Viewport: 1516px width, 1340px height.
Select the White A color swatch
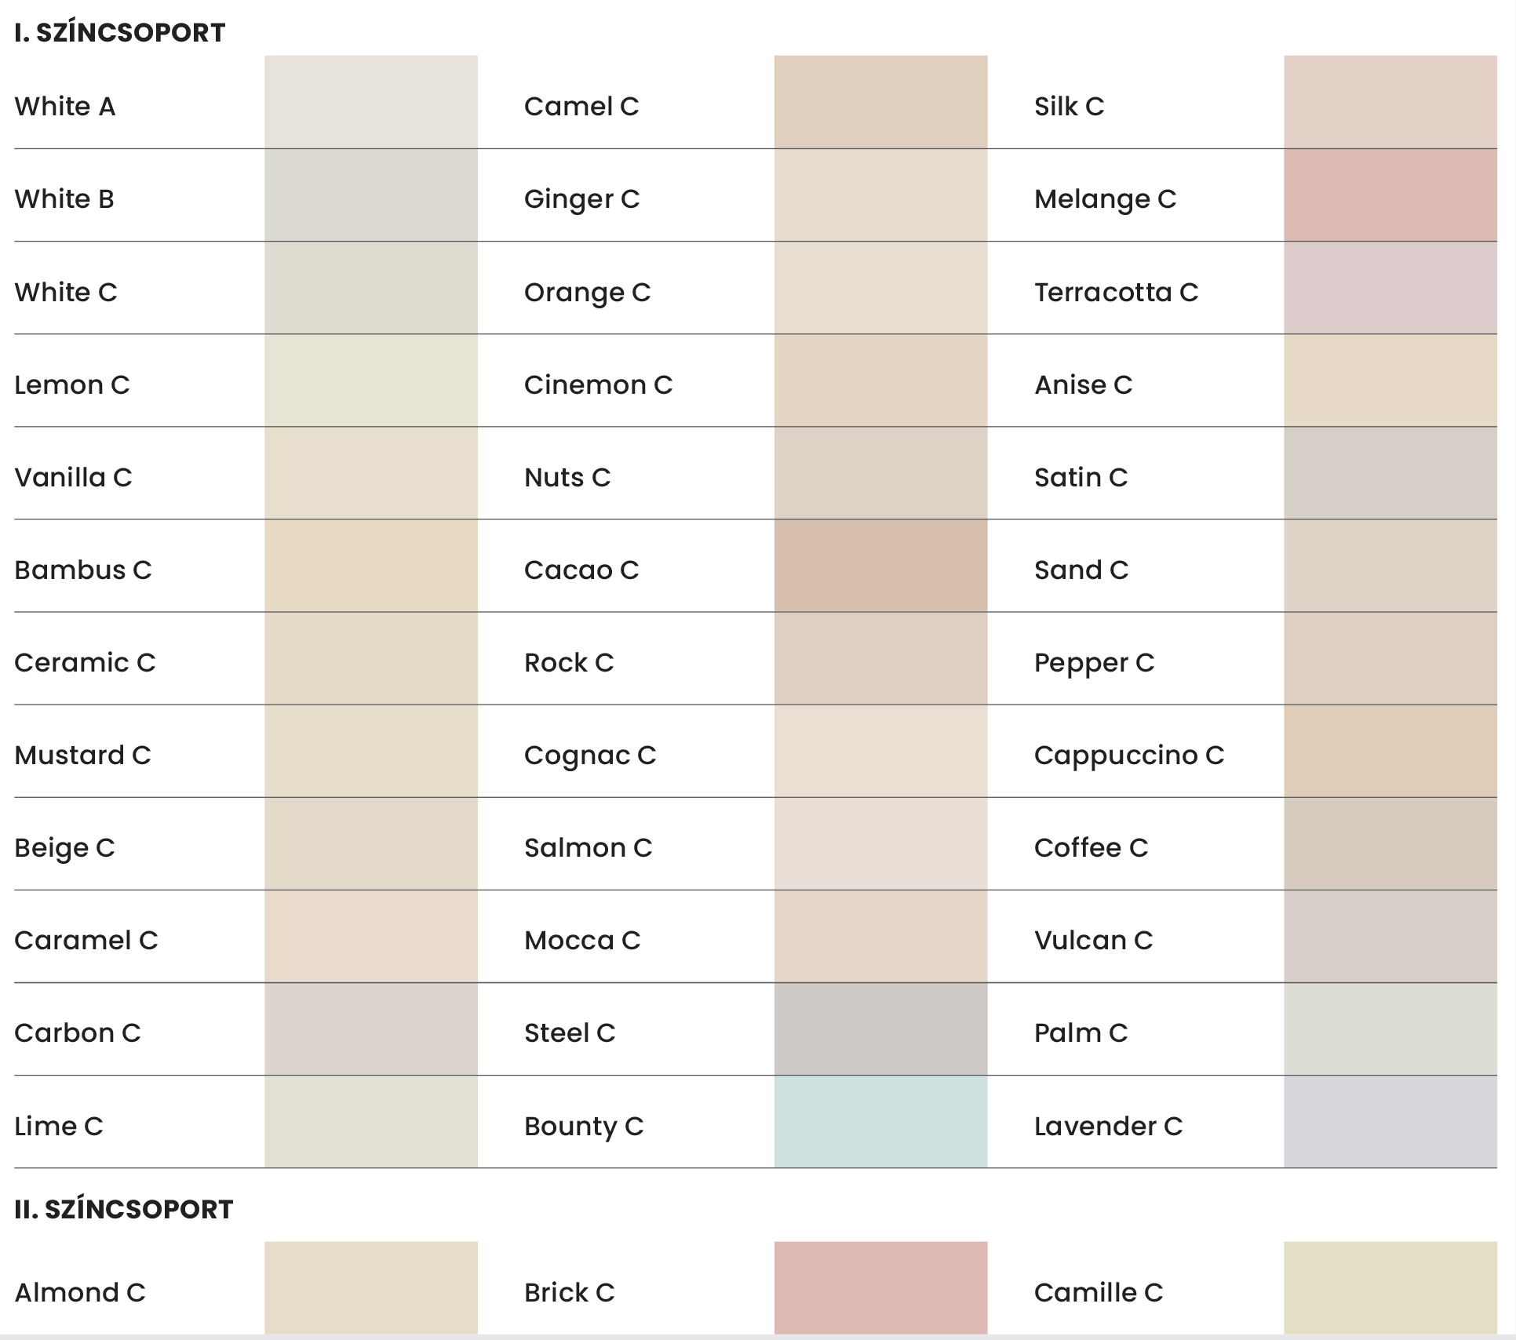click(370, 102)
